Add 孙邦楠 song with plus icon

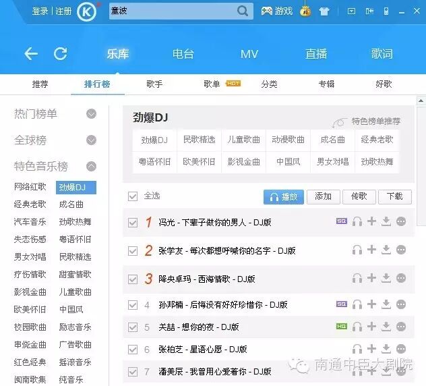pyautogui.click(x=371, y=304)
